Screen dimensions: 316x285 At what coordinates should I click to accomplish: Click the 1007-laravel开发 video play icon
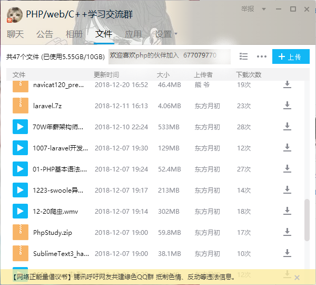20,148
